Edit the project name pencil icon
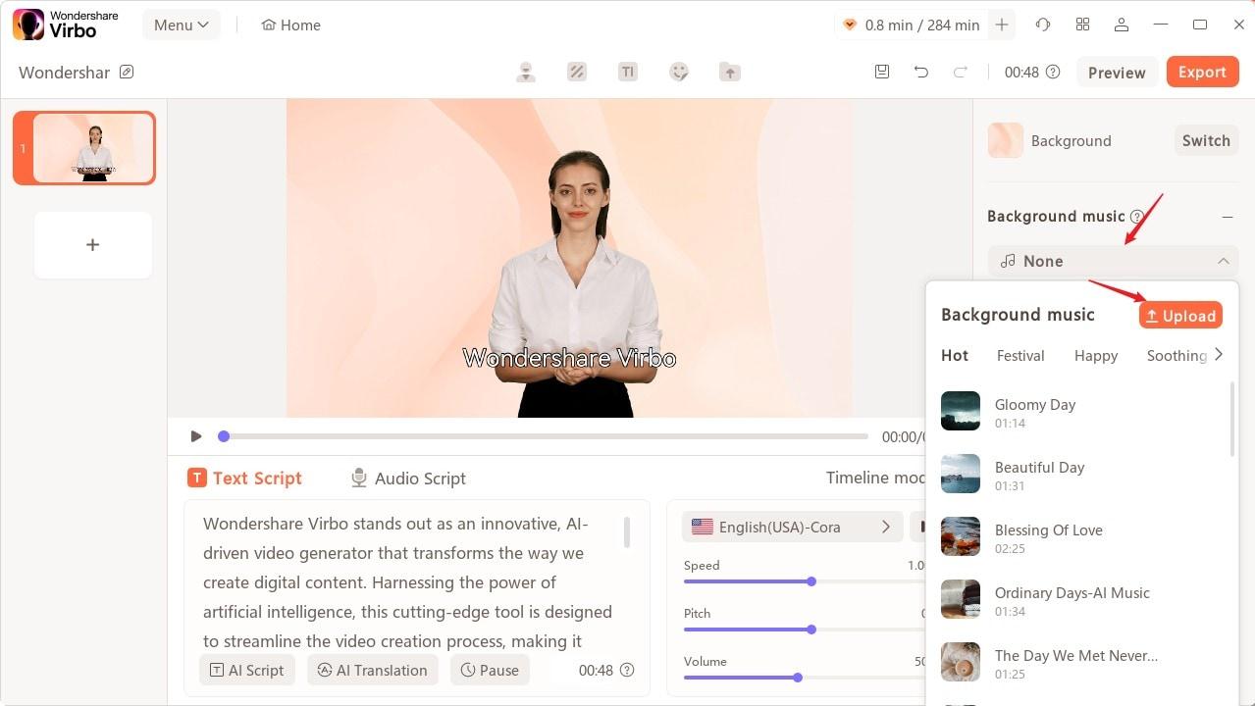 tap(127, 72)
